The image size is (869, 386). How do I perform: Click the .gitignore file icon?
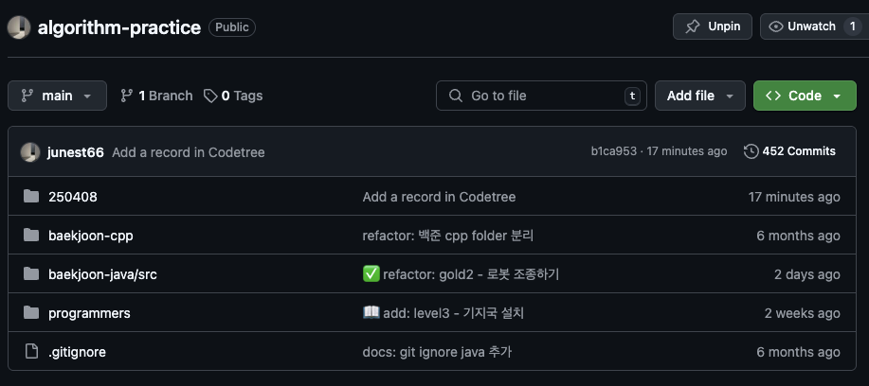(x=31, y=352)
